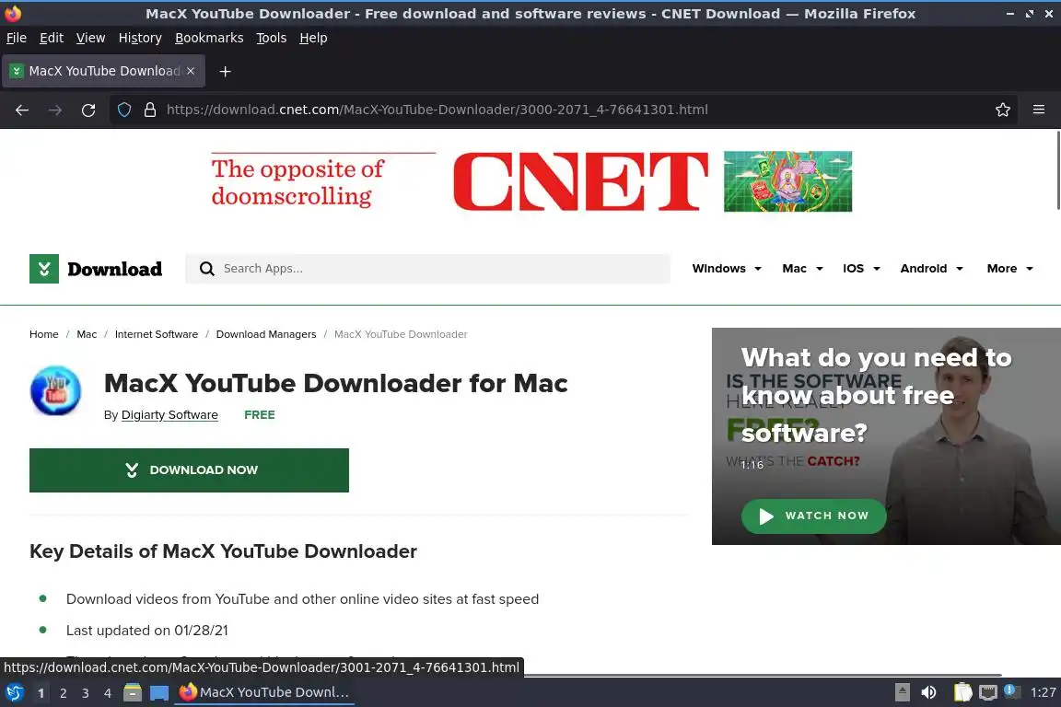This screenshot has width=1061, height=707.
Task: Open the Firefox hamburger menu
Action: (1039, 110)
